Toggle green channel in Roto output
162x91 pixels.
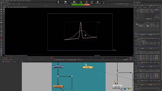[147, 9]
